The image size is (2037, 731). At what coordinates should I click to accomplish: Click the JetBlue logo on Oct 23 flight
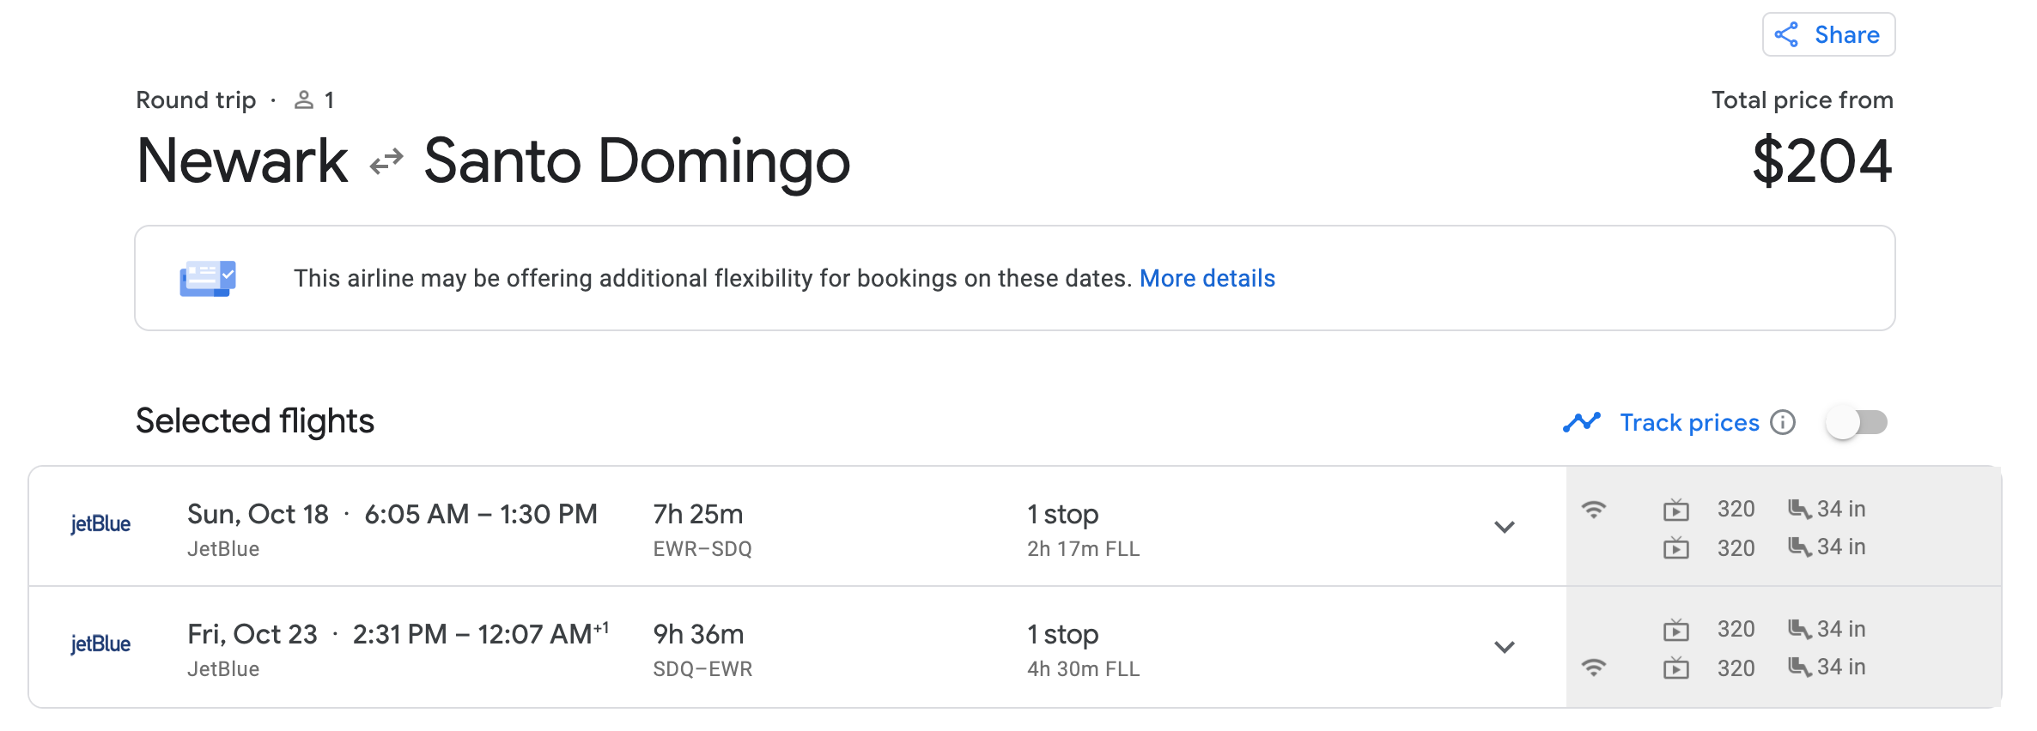tap(100, 644)
